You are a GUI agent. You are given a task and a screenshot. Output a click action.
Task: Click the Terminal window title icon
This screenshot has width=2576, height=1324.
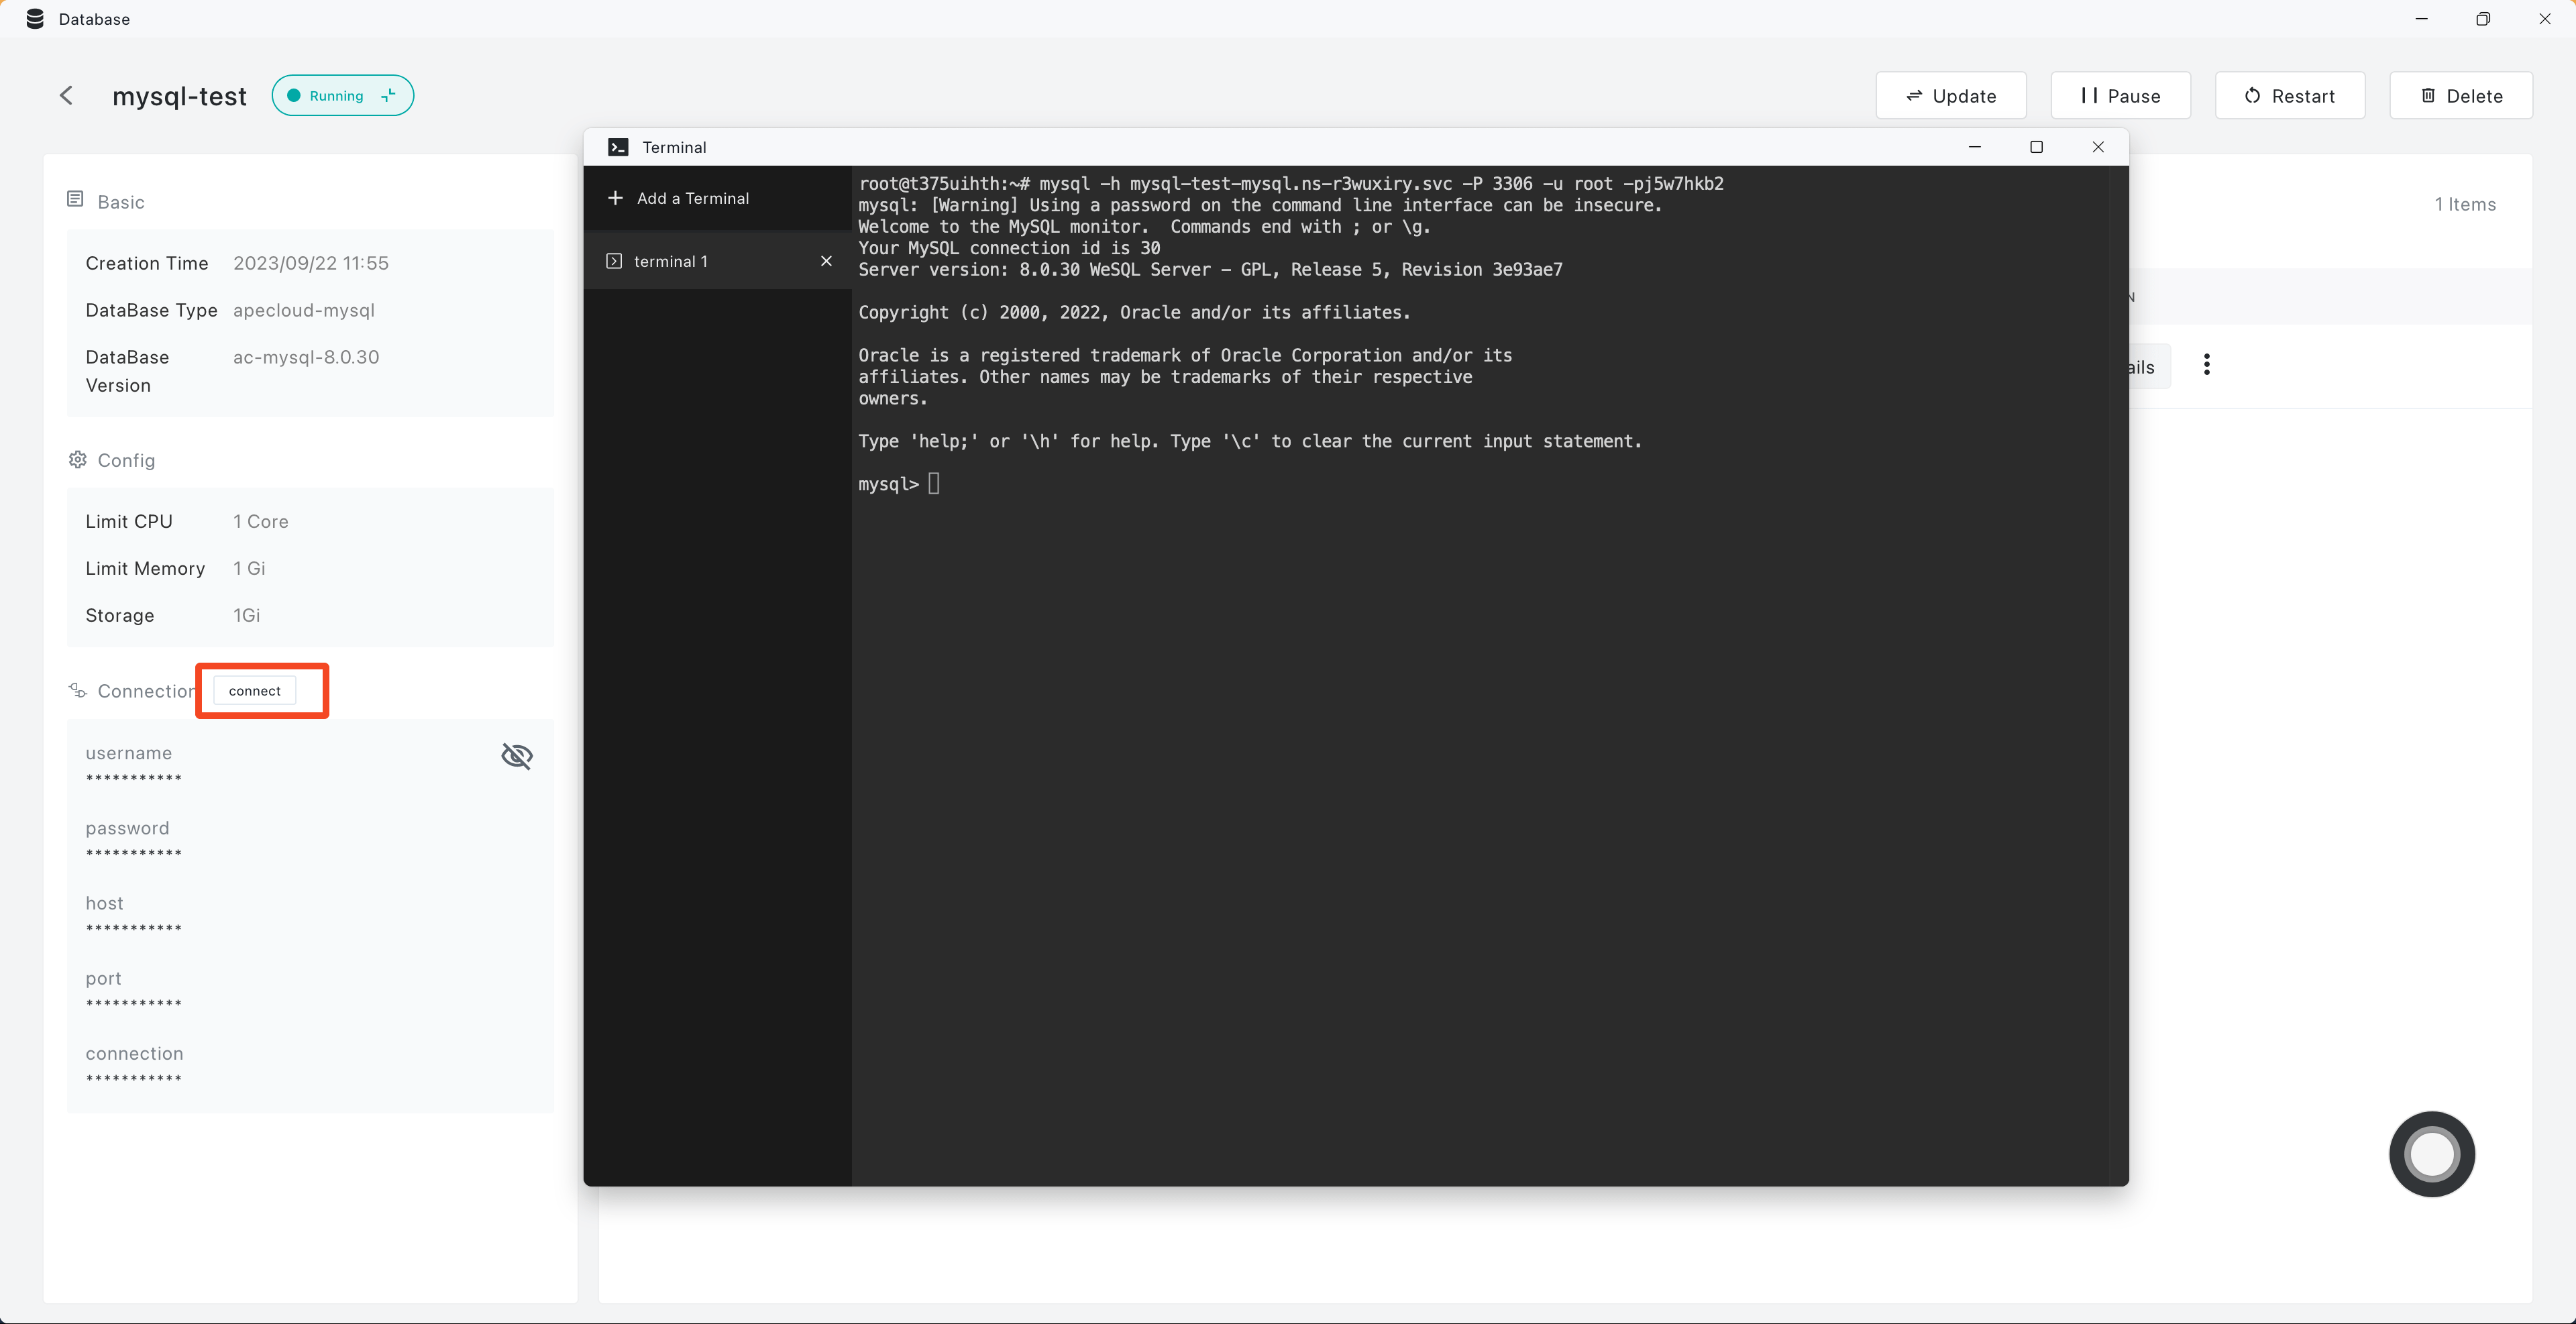click(618, 147)
